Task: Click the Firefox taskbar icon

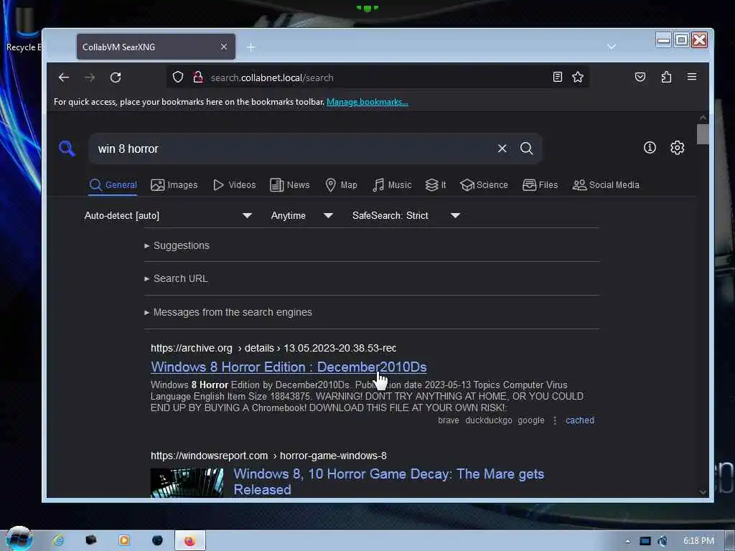Action: (x=189, y=541)
